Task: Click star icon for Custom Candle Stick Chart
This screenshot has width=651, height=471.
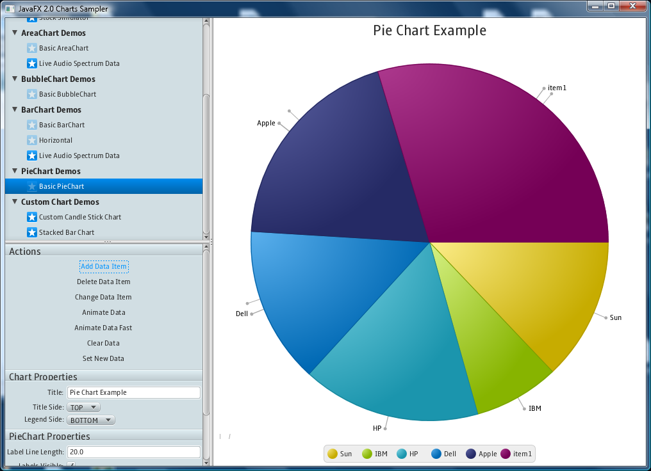Action: [32, 217]
